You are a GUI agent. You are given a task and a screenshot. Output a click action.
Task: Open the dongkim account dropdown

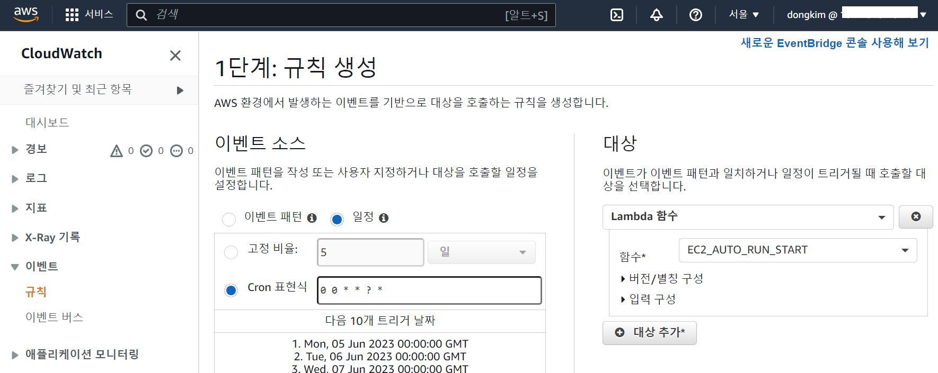pyautogui.click(x=856, y=15)
